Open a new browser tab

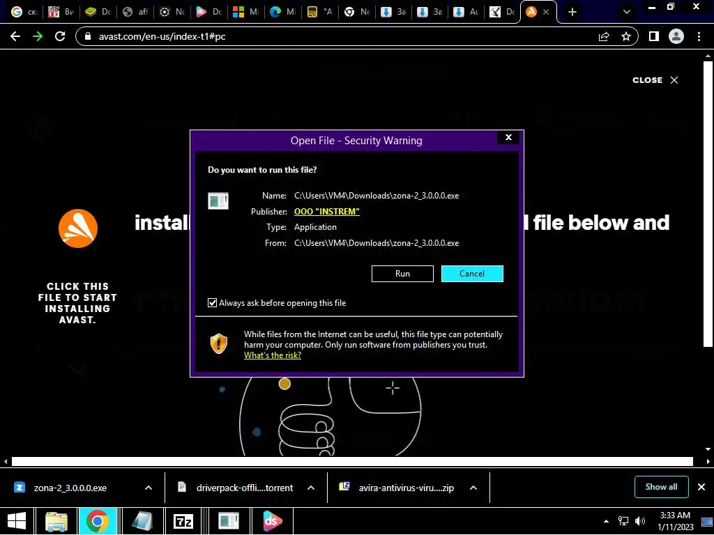[x=572, y=12]
